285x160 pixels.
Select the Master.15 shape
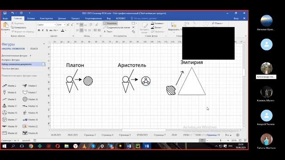tap(9, 112)
